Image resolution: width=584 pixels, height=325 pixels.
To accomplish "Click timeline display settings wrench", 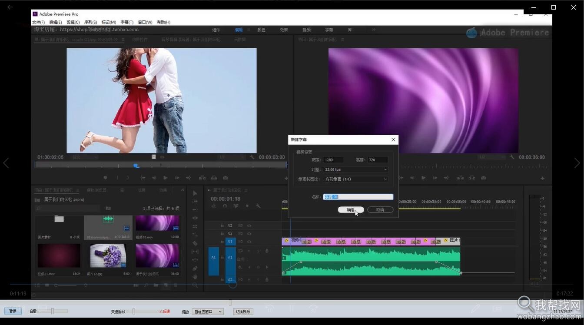I will (x=258, y=206).
